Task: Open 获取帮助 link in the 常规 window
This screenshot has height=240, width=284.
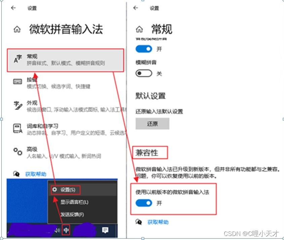Action: point(158,222)
